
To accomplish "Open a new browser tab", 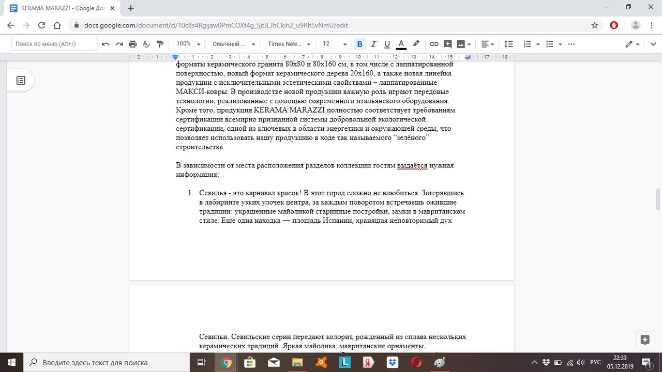I will coord(131,8).
